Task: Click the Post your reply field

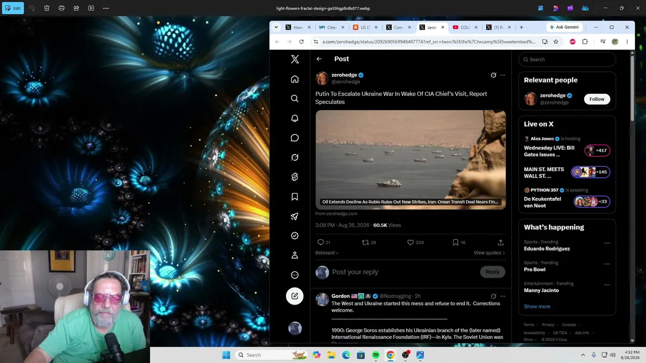Action: coord(355,272)
